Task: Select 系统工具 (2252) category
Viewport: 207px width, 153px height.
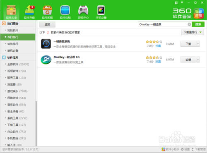Action: 18,118
